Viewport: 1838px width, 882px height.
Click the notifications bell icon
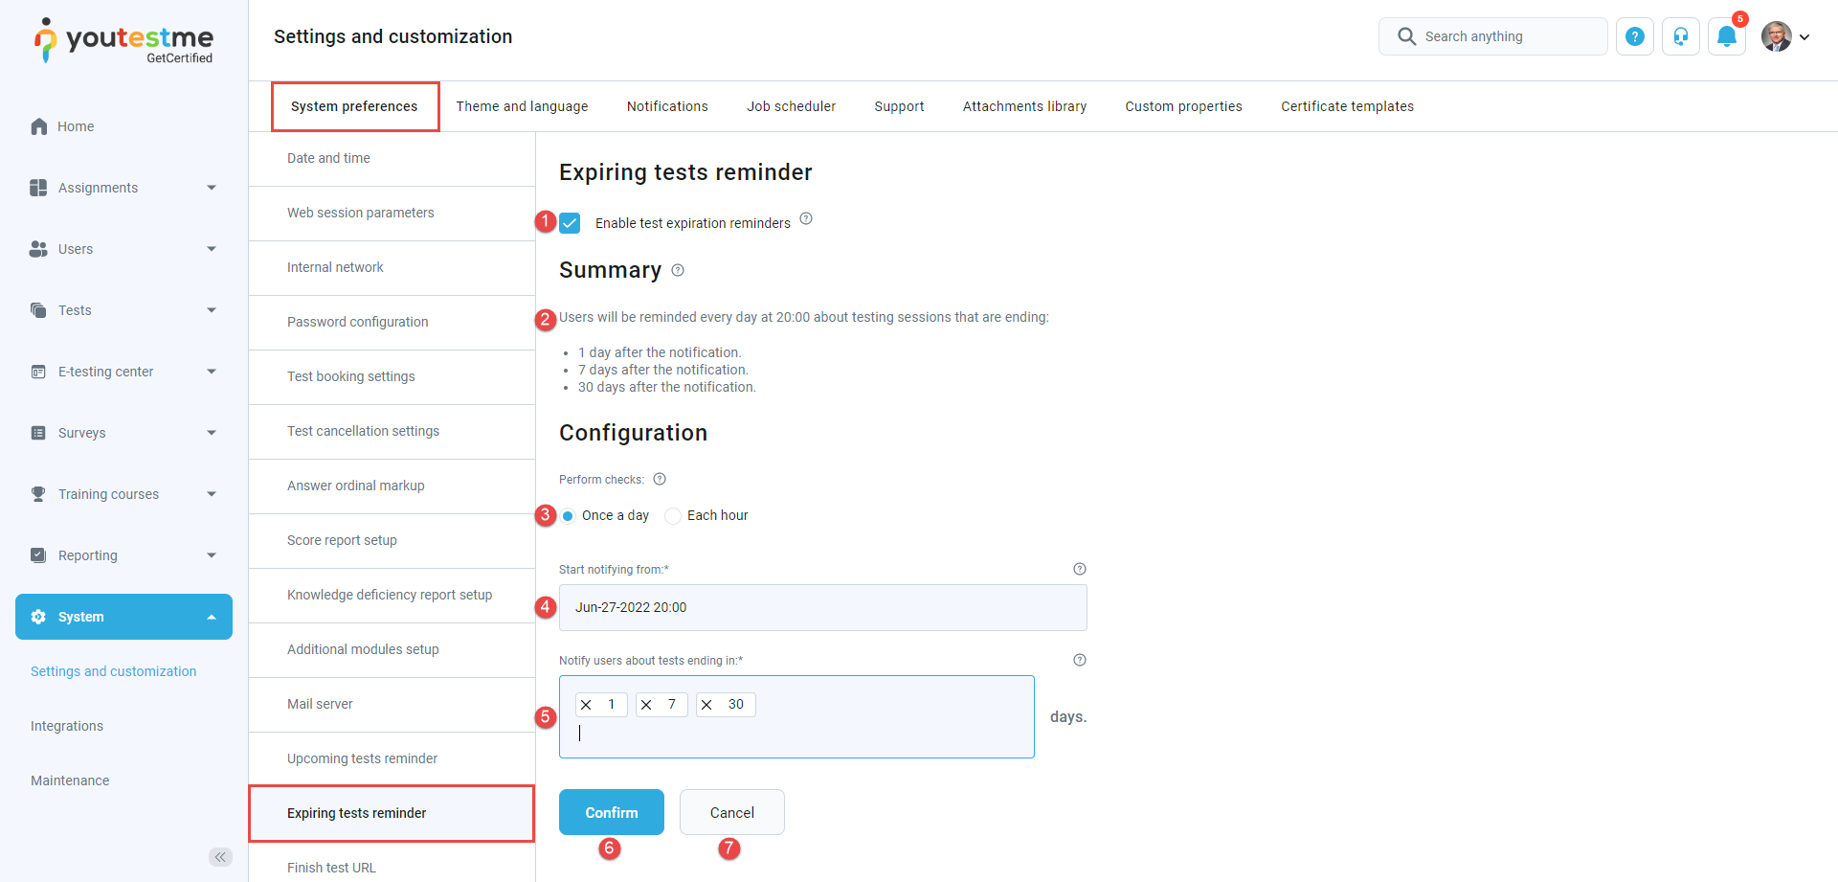1726,37
